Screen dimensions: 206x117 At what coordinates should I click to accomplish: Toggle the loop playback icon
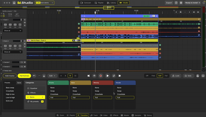114,76
